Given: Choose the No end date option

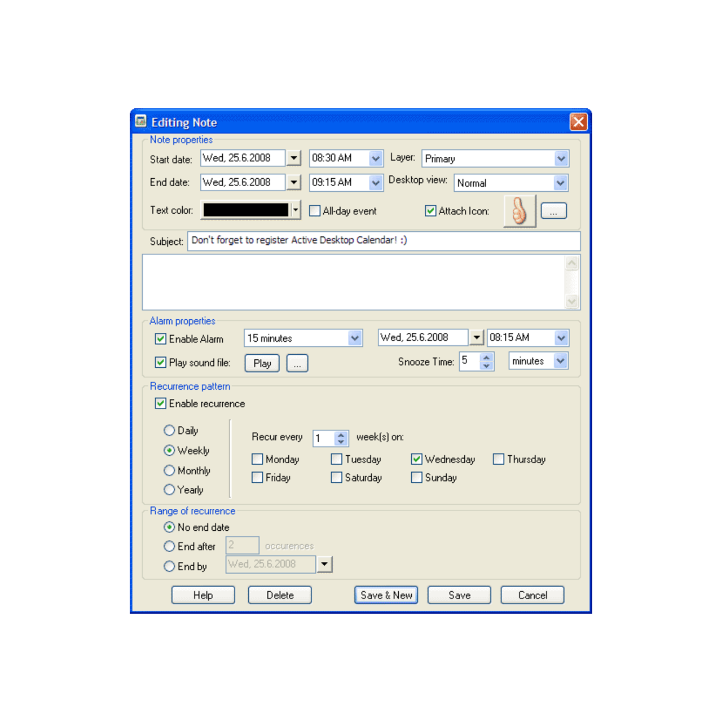Looking at the screenshot, I should 169,527.
